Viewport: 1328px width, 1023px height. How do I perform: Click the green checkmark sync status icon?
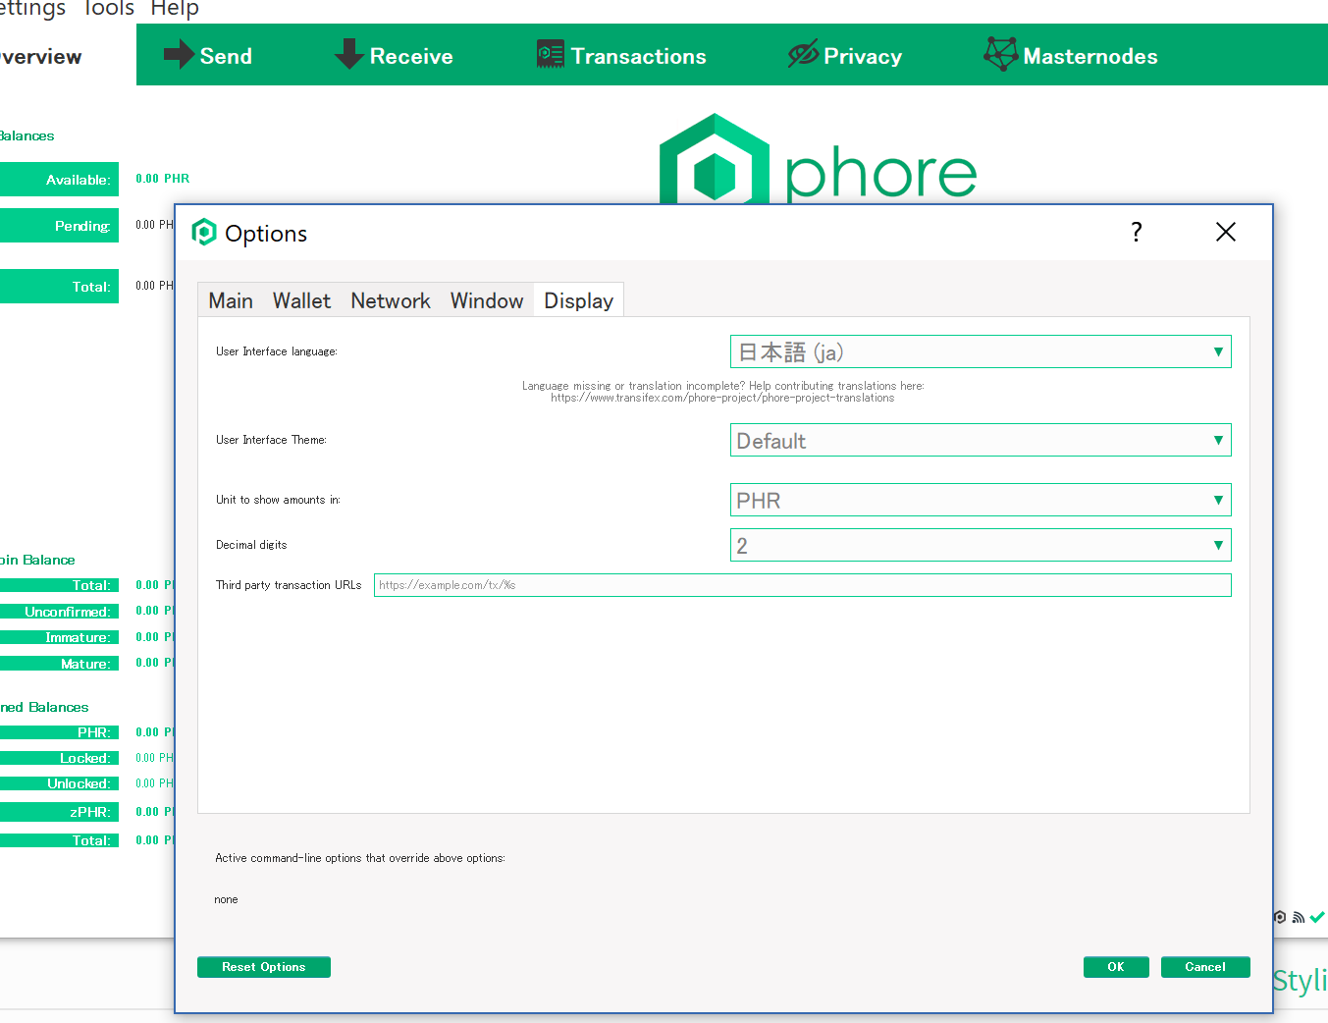tap(1317, 917)
